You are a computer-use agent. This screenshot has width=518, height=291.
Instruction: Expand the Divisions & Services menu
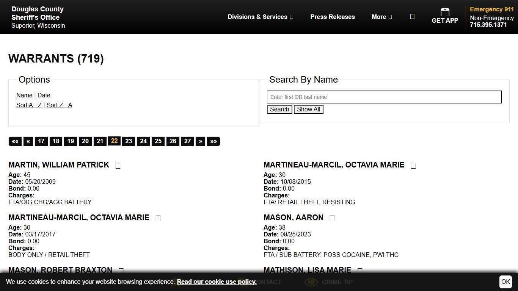(260, 17)
